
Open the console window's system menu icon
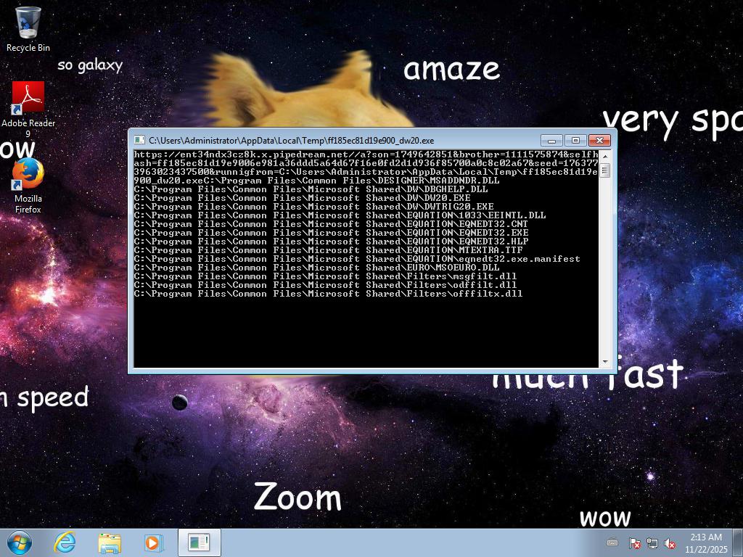(x=140, y=140)
